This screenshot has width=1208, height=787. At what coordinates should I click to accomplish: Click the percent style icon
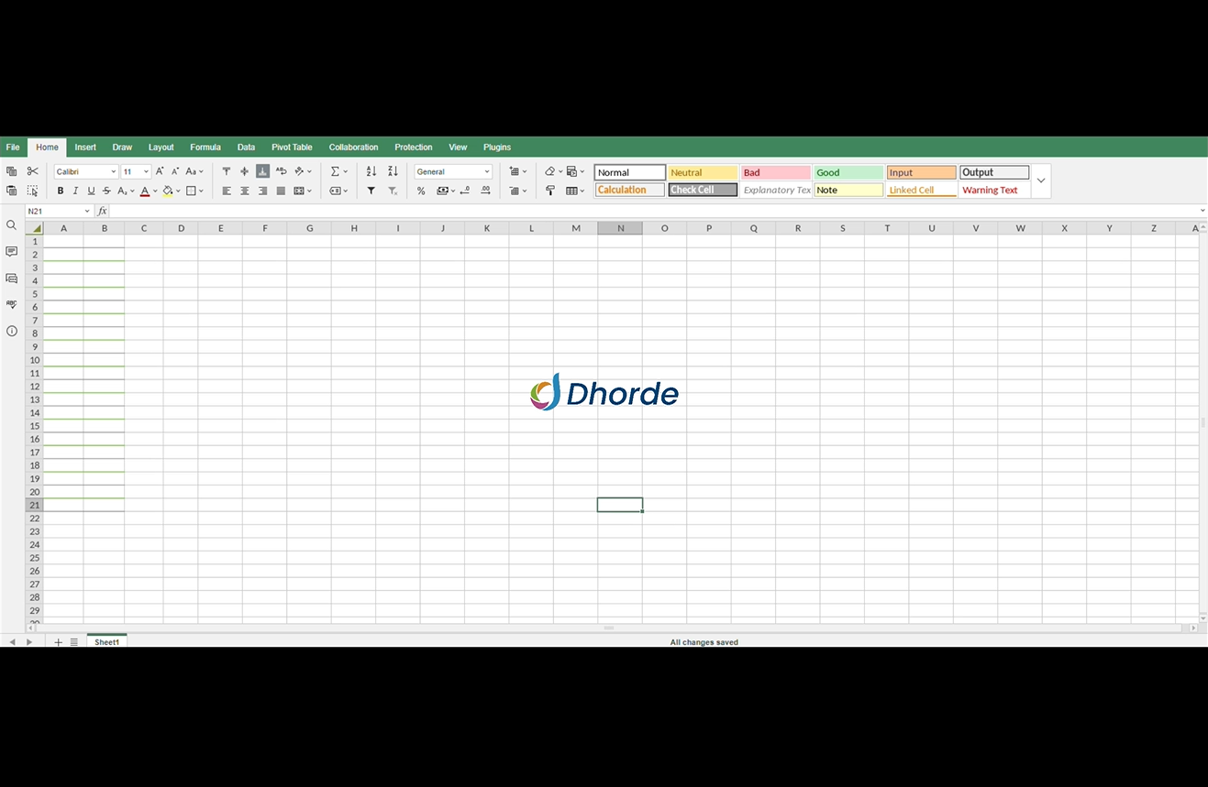pyautogui.click(x=421, y=191)
